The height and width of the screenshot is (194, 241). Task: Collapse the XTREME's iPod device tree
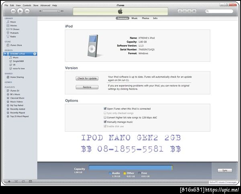pyautogui.click(x=5, y=54)
